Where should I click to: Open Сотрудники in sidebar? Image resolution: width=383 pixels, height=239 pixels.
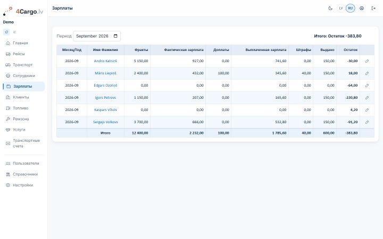(24, 75)
